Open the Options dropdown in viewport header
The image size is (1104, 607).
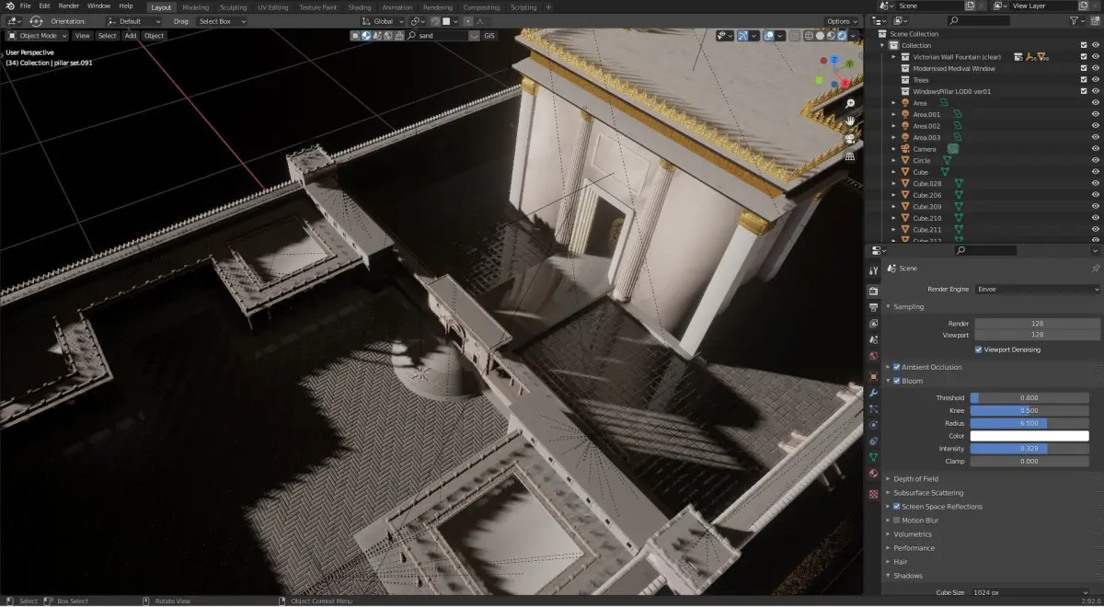pyautogui.click(x=842, y=21)
